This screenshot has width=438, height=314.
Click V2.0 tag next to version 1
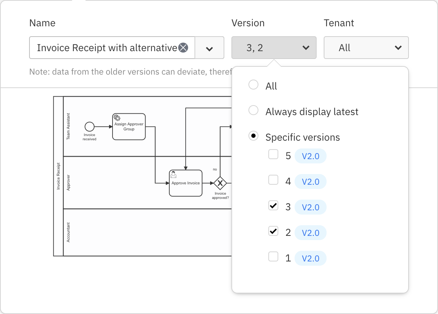(x=310, y=258)
